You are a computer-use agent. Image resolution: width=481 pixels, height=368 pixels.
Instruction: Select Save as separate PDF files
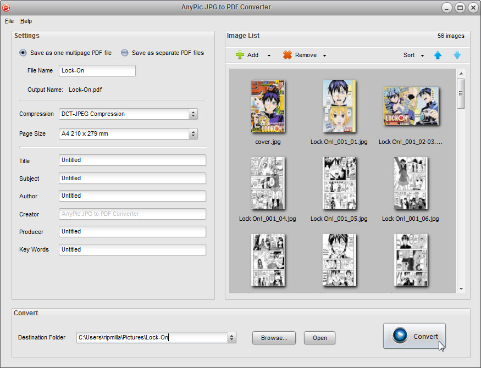125,53
